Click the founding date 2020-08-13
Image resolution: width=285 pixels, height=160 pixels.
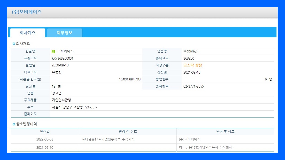tap(60, 65)
